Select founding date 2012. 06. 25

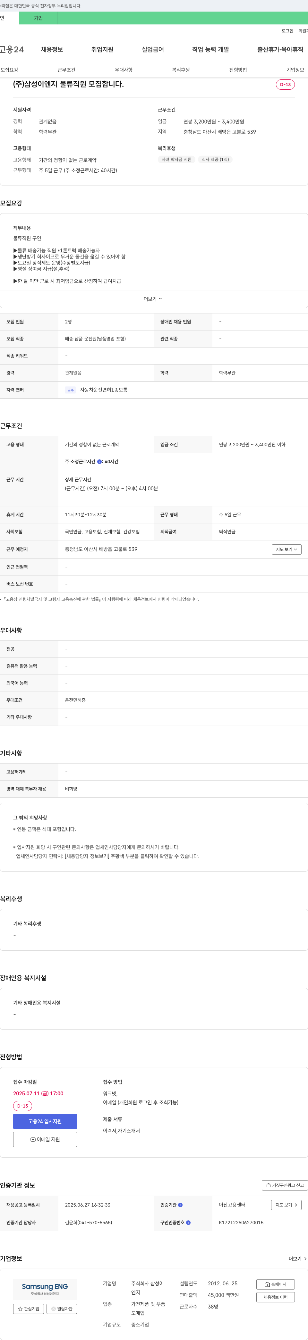(x=222, y=1284)
